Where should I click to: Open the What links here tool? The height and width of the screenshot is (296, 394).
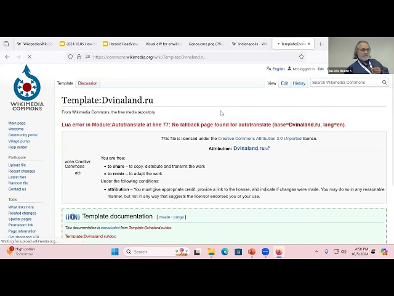coord(21,207)
